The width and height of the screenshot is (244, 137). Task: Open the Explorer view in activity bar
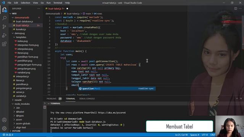4,10
